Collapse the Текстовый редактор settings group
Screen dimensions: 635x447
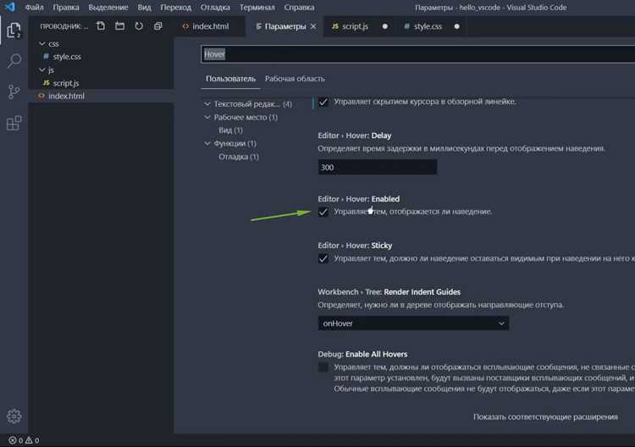pos(207,104)
